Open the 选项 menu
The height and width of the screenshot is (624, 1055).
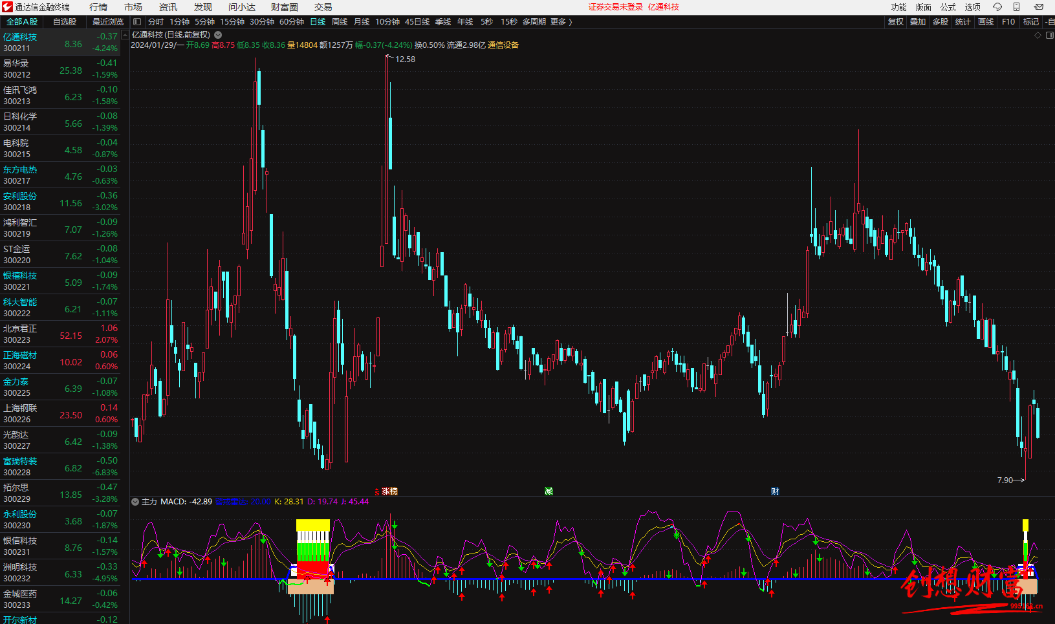pos(973,7)
